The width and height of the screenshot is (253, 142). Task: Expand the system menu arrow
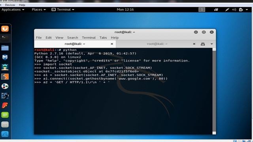(x=247, y=9)
